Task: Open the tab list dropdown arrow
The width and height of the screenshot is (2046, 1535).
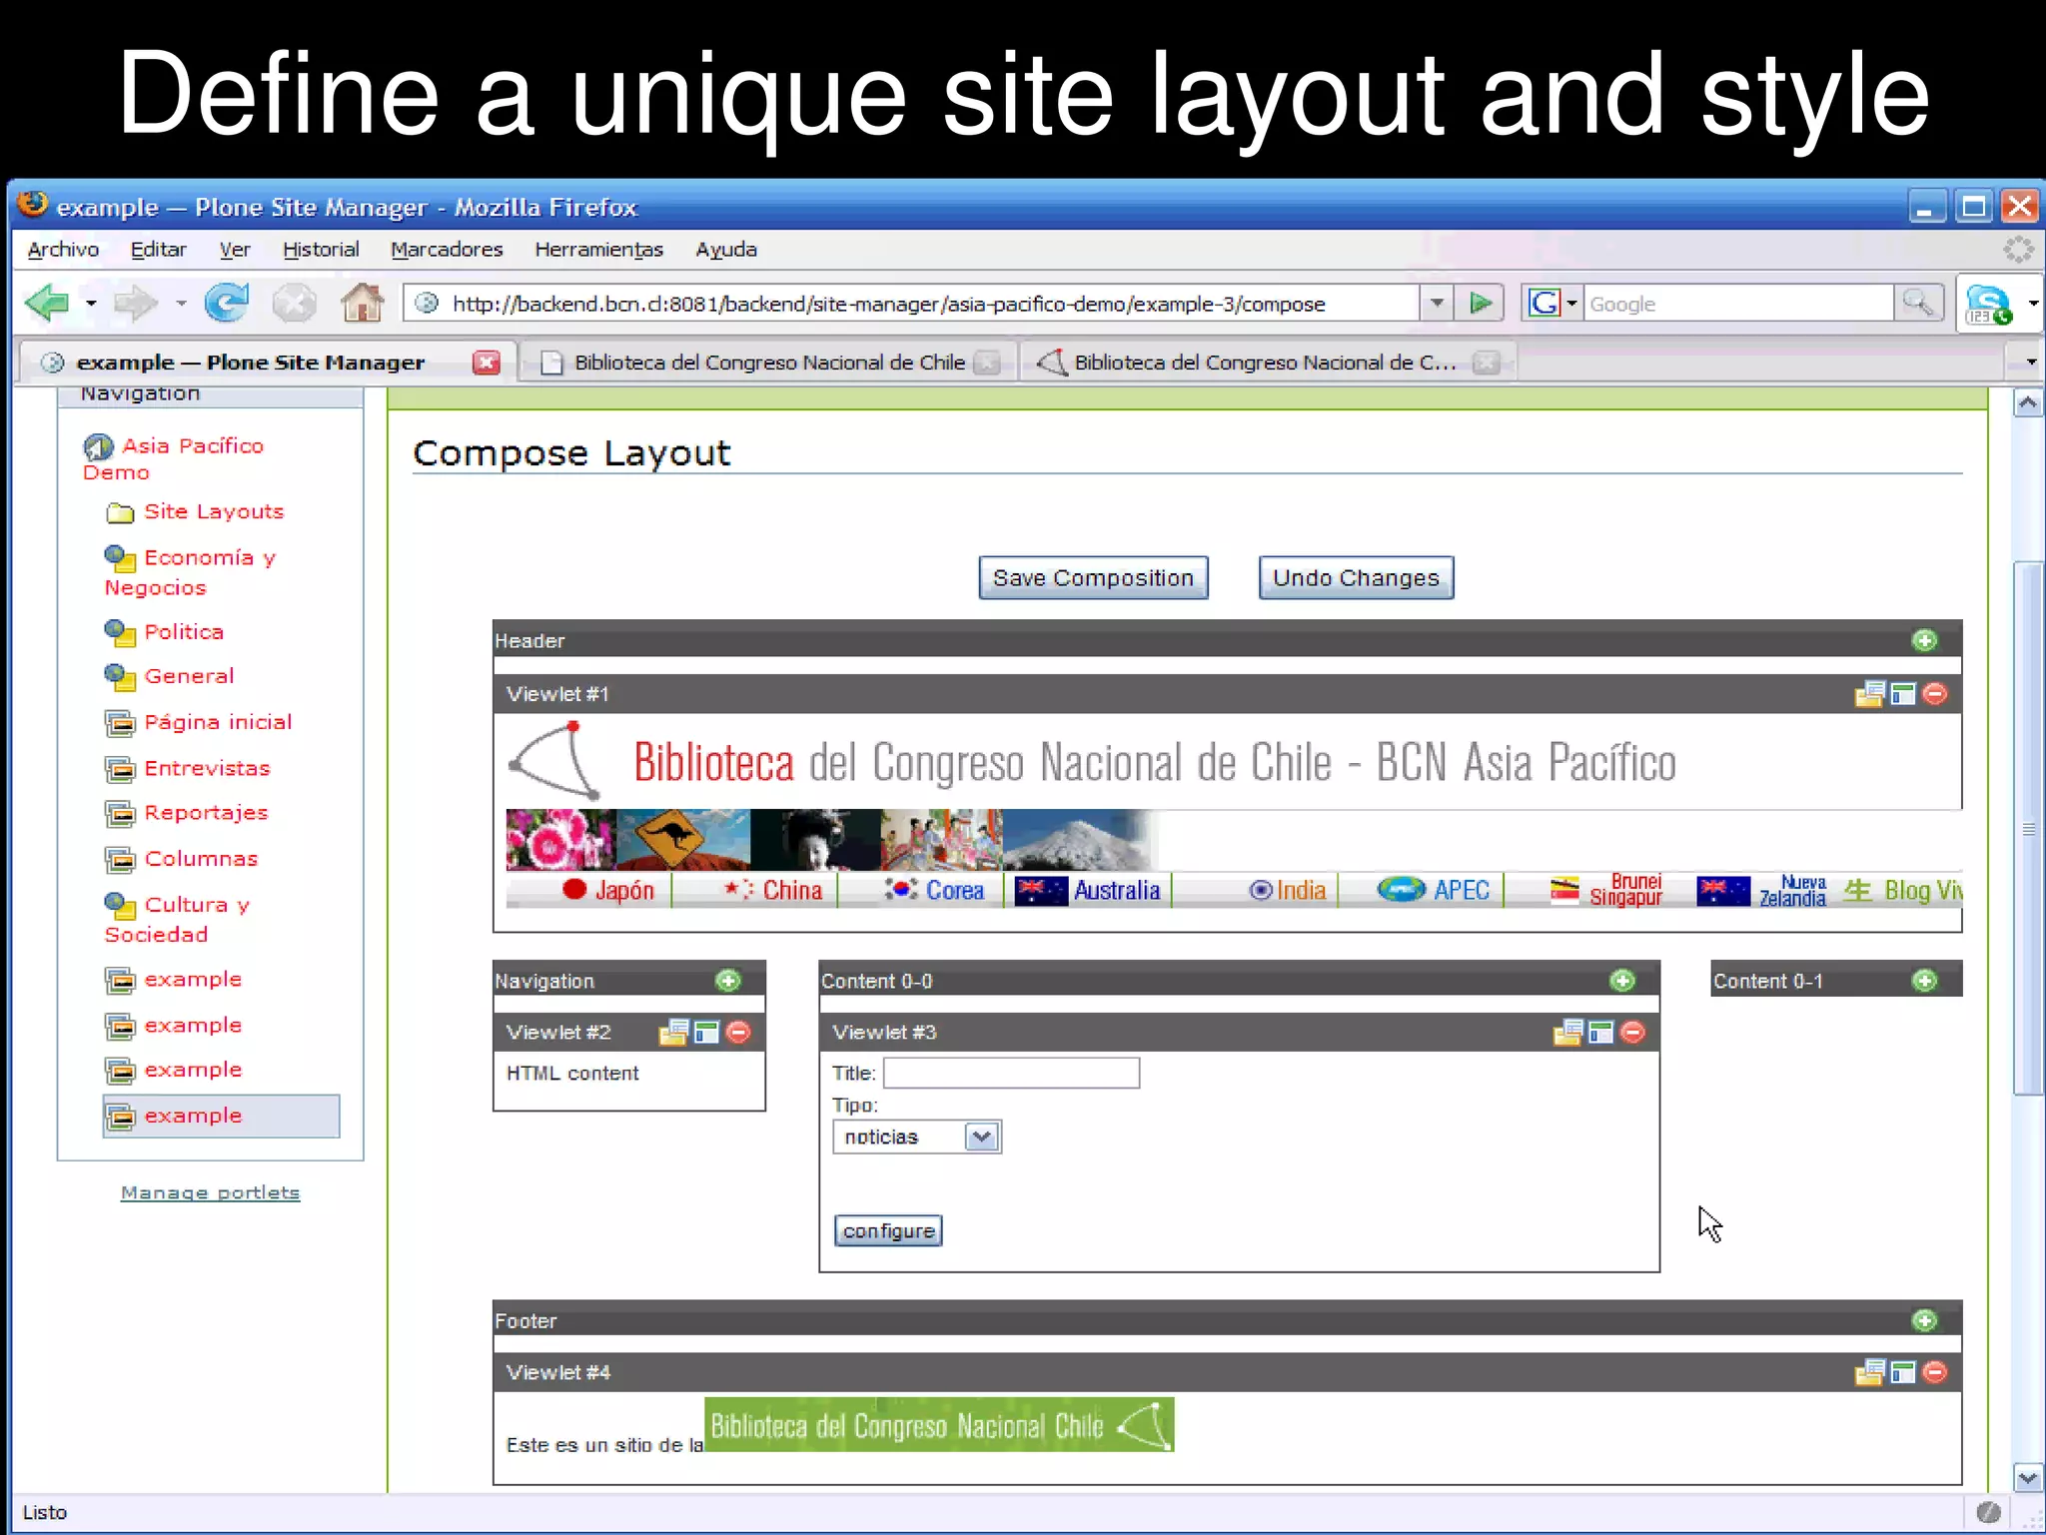Action: click(x=2031, y=363)
